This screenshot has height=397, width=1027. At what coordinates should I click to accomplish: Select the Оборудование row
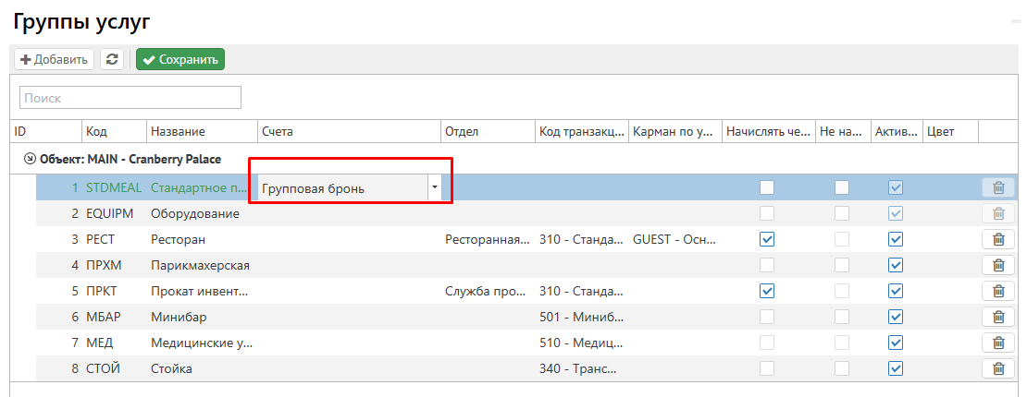click(x=195, y=213)
